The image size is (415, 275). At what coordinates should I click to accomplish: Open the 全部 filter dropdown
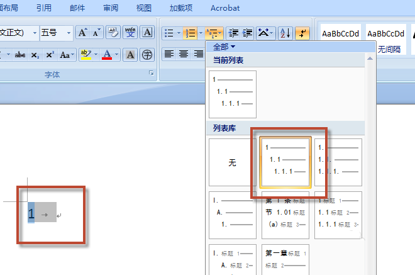tap(224, 47)
